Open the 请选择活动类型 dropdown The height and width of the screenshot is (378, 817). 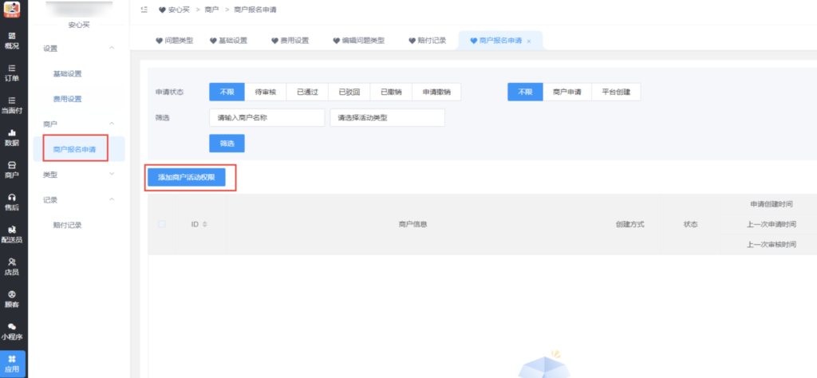387,118
